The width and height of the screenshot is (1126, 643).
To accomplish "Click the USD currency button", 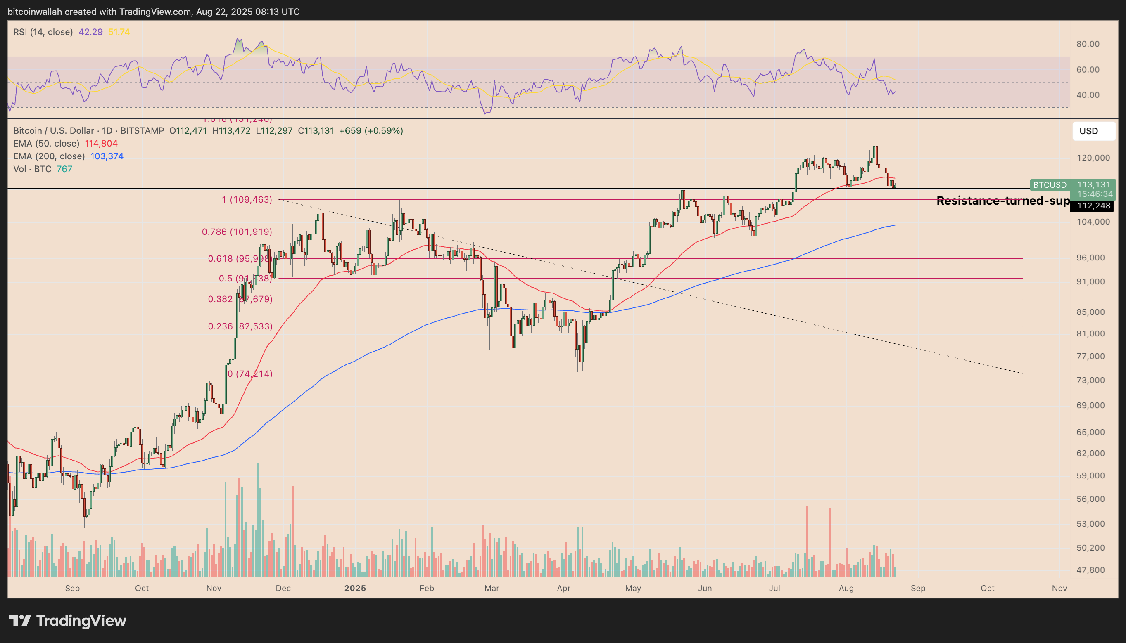I will pyautogui.click(x=1094, y=131).
